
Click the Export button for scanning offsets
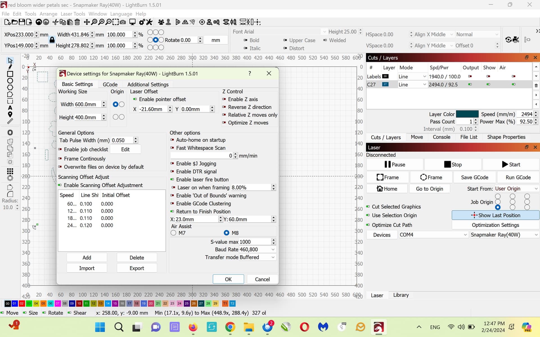[x=137, y=268]
